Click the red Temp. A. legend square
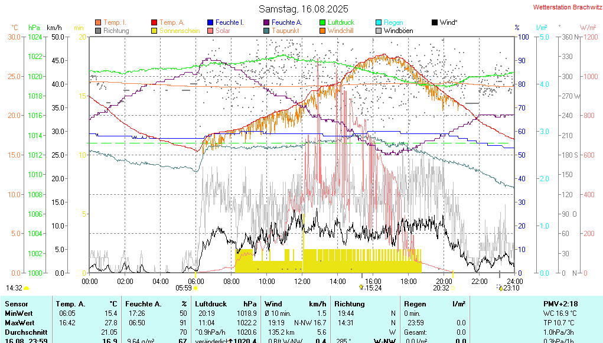 [x=155, y=22]
